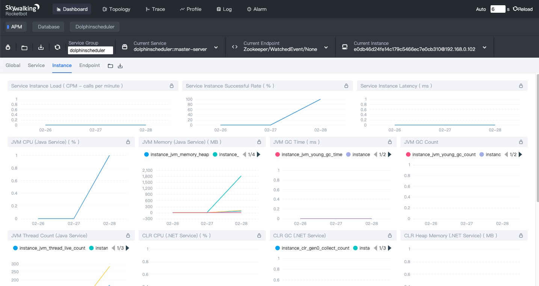The height and width of the screenshot is (286, 539).
Task: Click the lock icon on the JVM GC Count panel
Action: coord(521,142)
